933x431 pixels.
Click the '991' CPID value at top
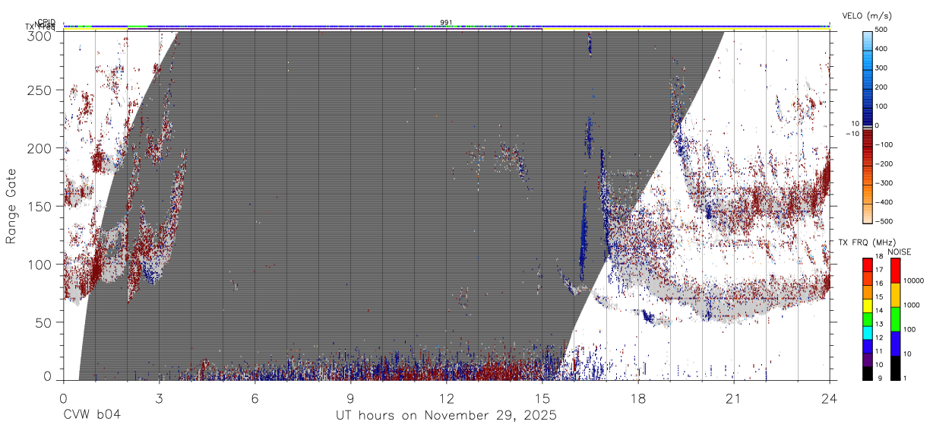click(446, 22)
